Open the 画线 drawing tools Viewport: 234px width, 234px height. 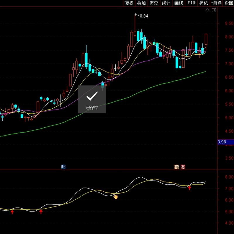point(178,3)
